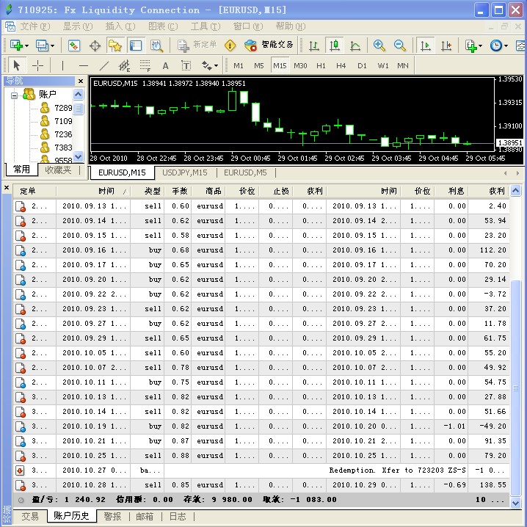
Task: Select account 7109 in navigator
Action: pos(63,121)
